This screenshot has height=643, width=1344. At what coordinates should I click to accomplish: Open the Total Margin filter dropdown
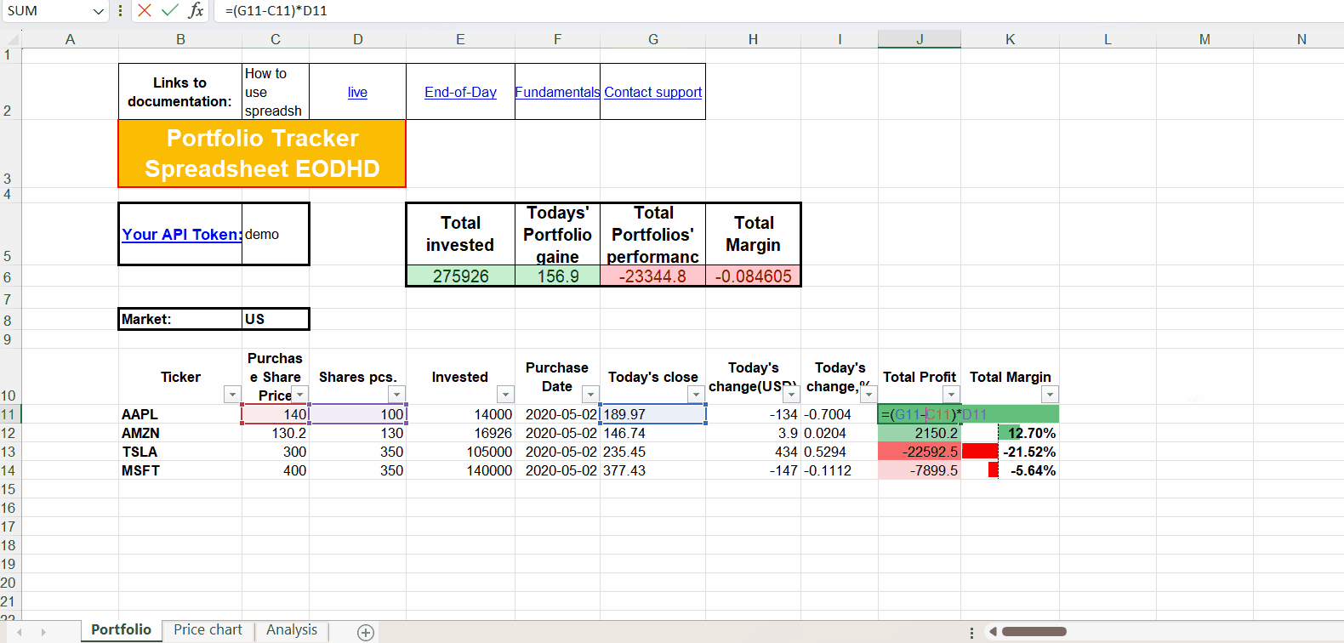(x=1051, y=395)
